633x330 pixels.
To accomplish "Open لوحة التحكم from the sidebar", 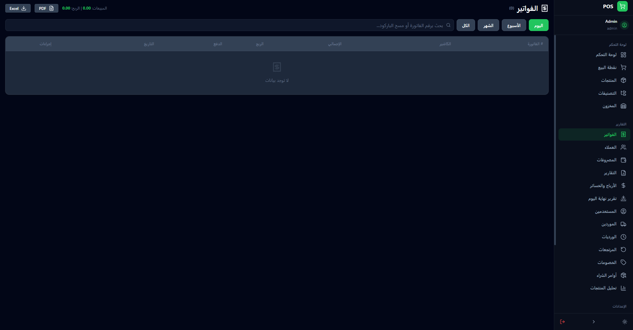I will click(x=594, y=55).
